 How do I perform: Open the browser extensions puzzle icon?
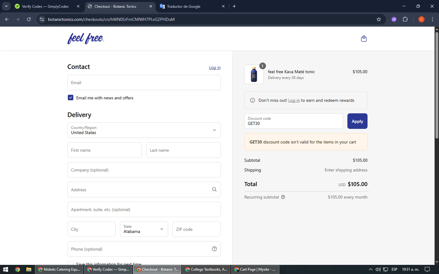click(405, 19)
